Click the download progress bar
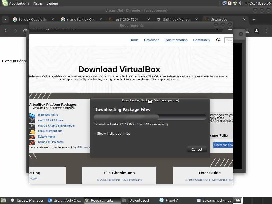The width and height of the screenshot is (272, 204). click(150, 117)
